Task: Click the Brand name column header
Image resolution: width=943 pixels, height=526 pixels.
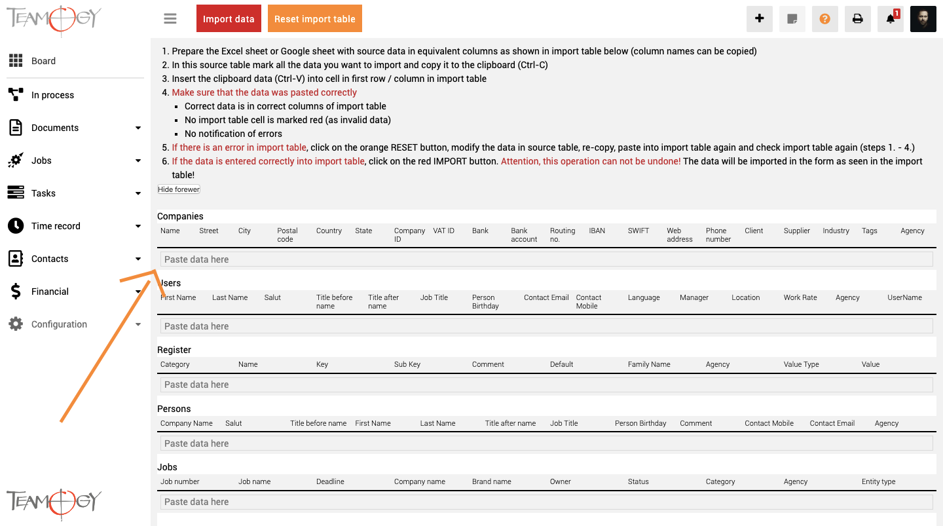Action: (x=492, y=481)
